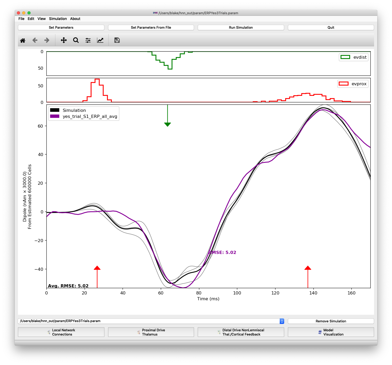Open the About menu

75,19
